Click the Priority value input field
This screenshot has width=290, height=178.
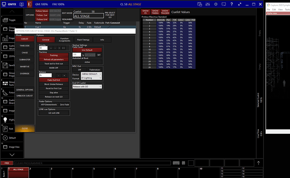click(43, 48)
